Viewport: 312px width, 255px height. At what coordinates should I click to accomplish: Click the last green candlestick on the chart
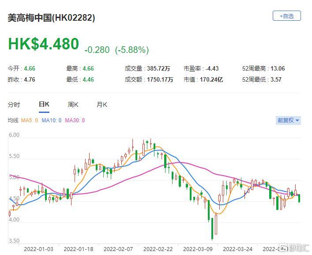[x=299, y=199]
